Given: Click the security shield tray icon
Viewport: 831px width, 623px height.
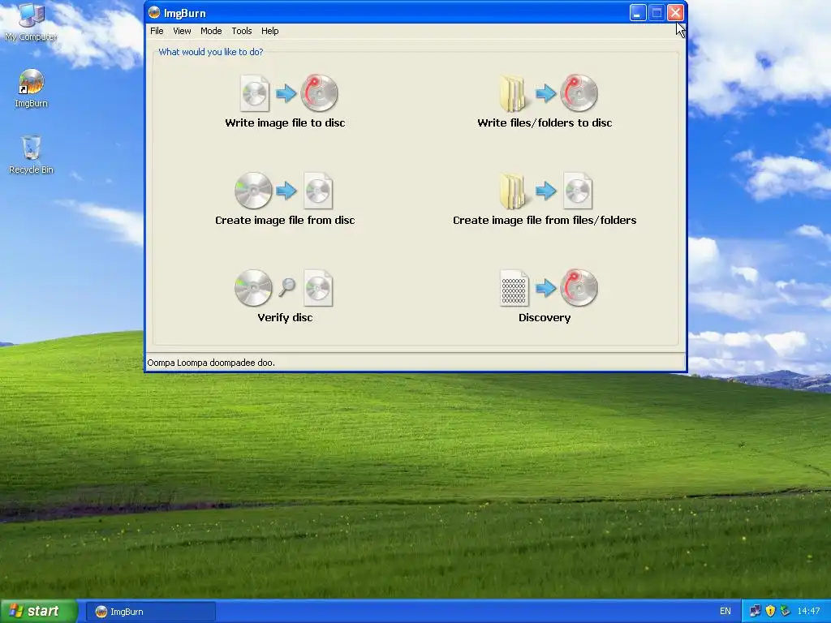Looking at the screenshot, I should [770, 611].
